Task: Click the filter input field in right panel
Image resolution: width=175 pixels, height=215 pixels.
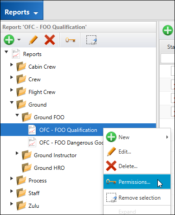Action: point(168,58)
